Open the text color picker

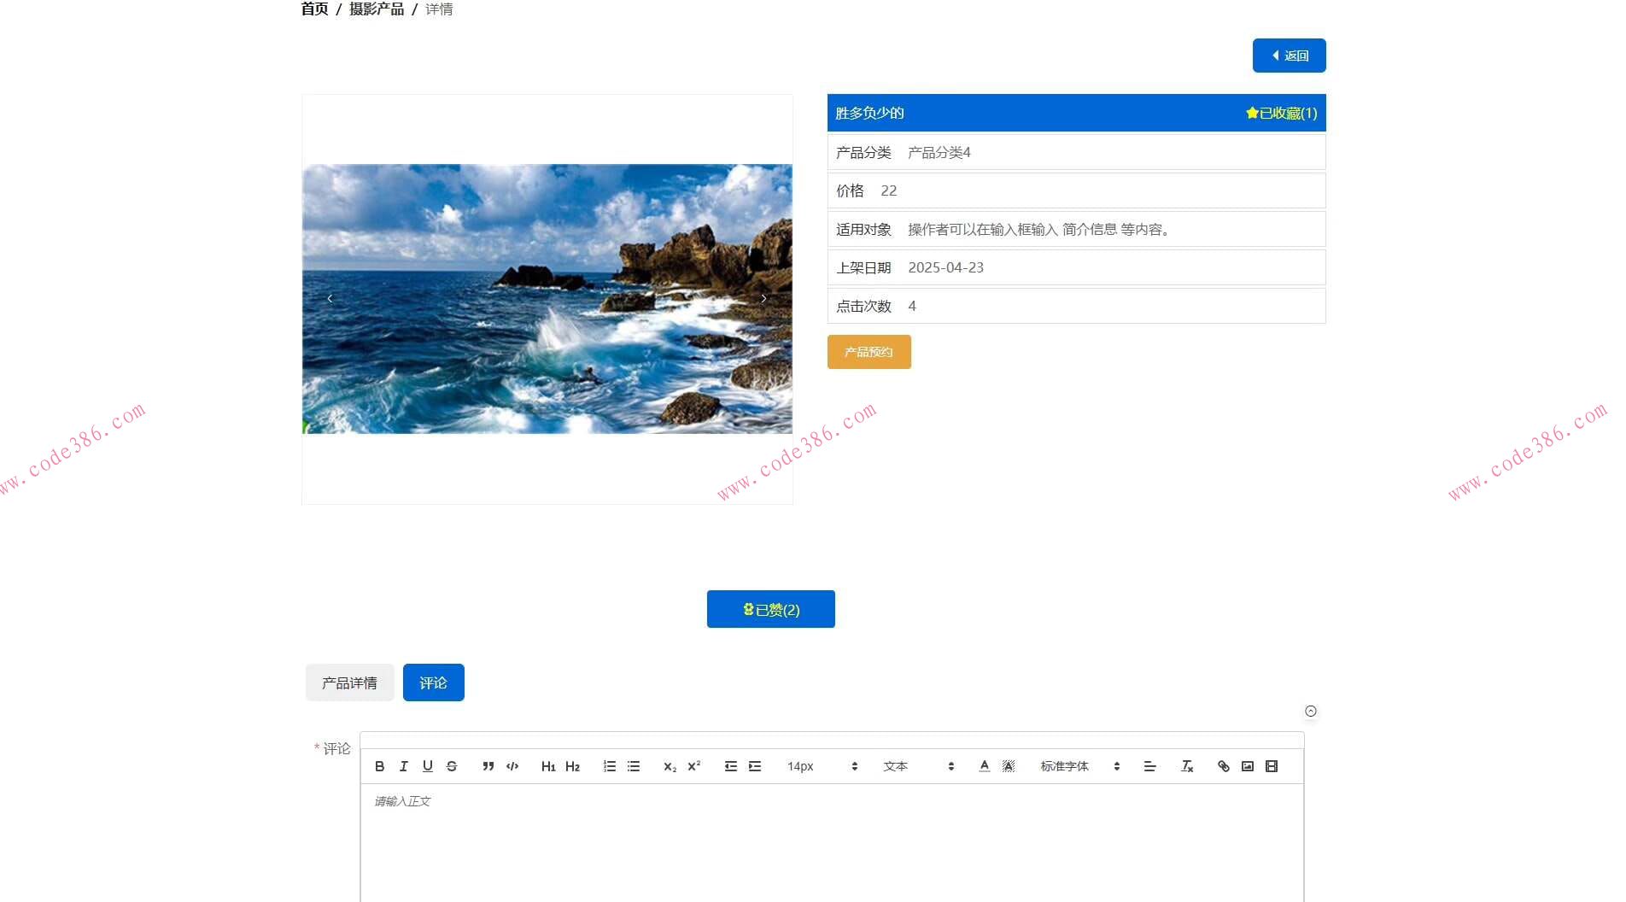coord(985,766)
